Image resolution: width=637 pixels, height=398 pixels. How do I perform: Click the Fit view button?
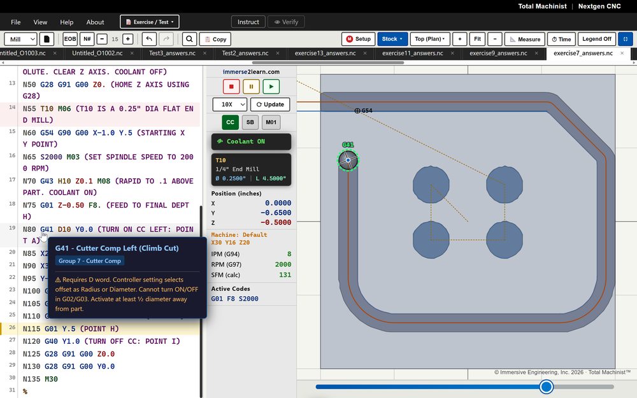pos(477,39)
